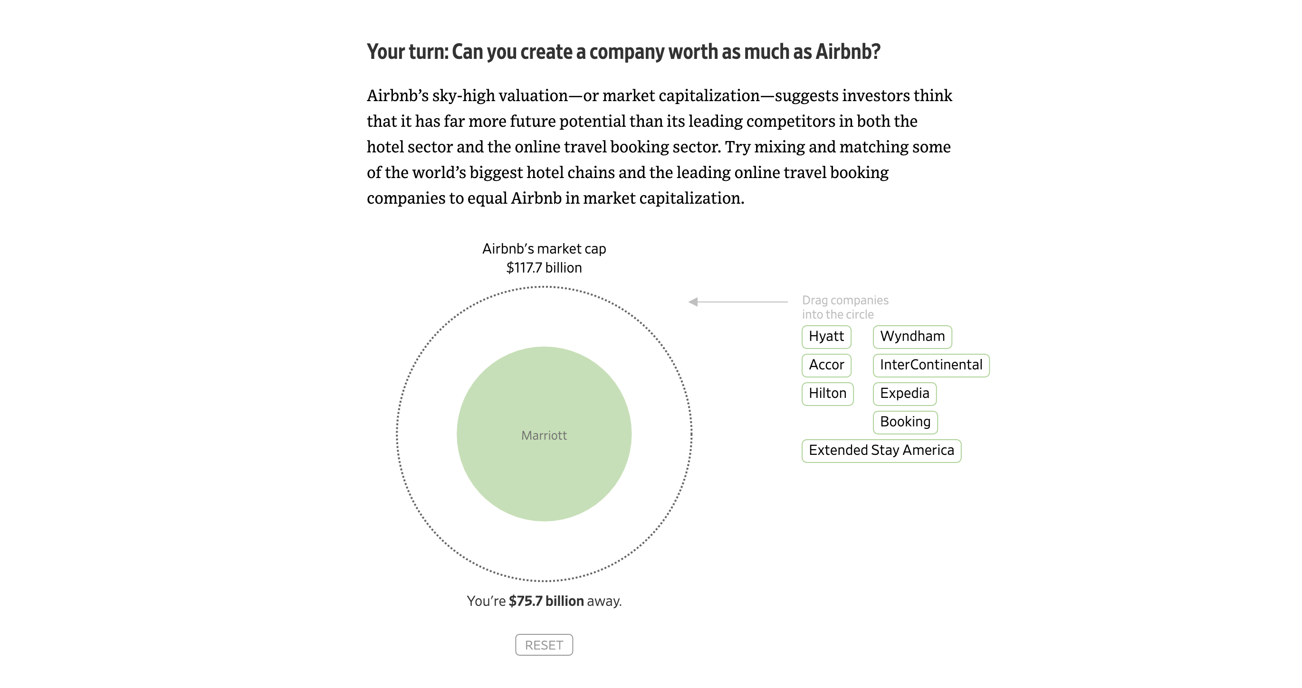
Task: Click the "Your turn" headline
Action: pyautogui.click(x=623, y=52)
